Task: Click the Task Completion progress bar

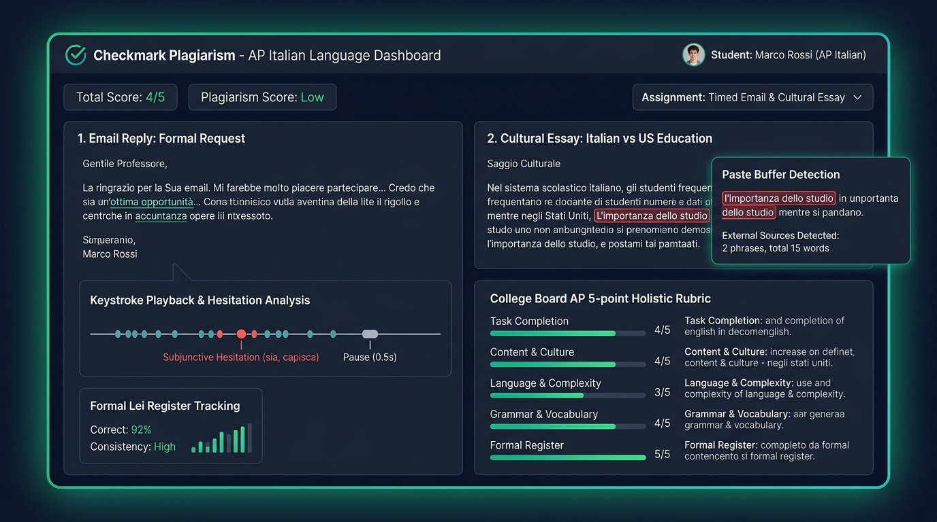Action: pos(568,334)
